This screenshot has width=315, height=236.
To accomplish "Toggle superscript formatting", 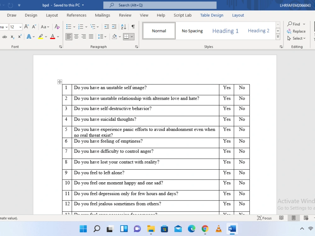I will pyautogui.click(x=20, y=37).
